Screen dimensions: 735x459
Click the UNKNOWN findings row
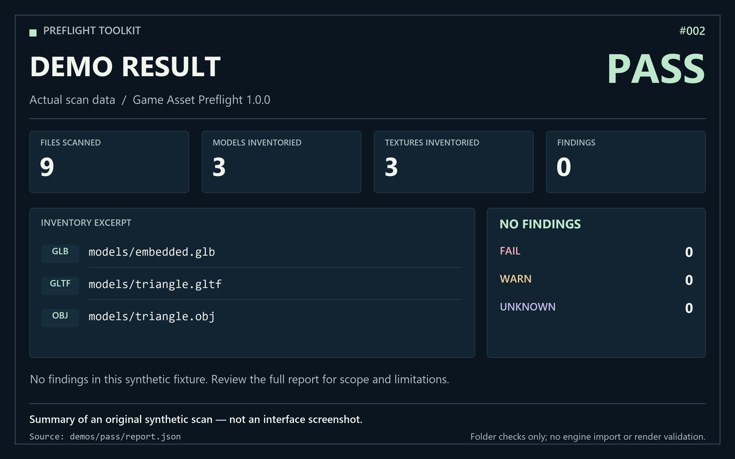(596, 308)
